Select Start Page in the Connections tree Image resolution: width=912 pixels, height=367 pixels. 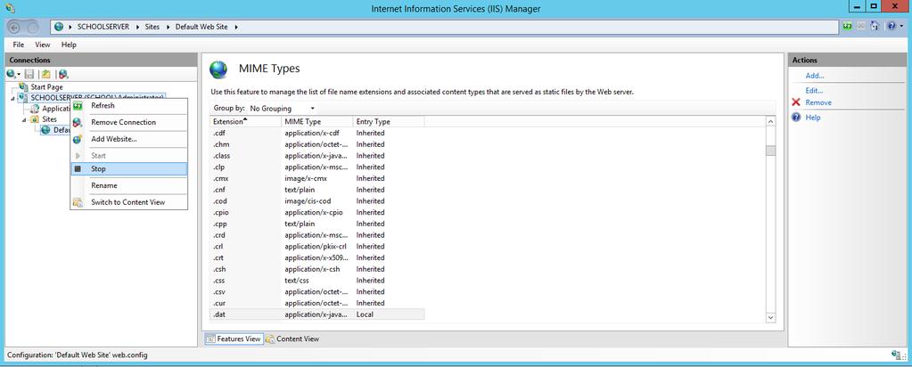(x=46, y=86)
